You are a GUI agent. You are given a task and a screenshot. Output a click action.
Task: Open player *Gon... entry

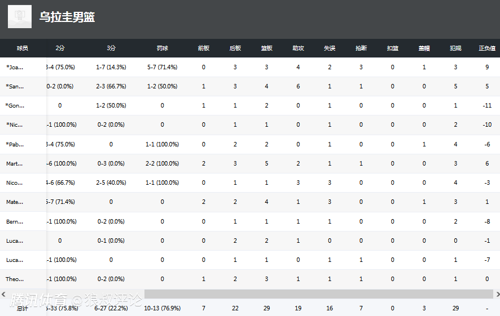(15, 106)
